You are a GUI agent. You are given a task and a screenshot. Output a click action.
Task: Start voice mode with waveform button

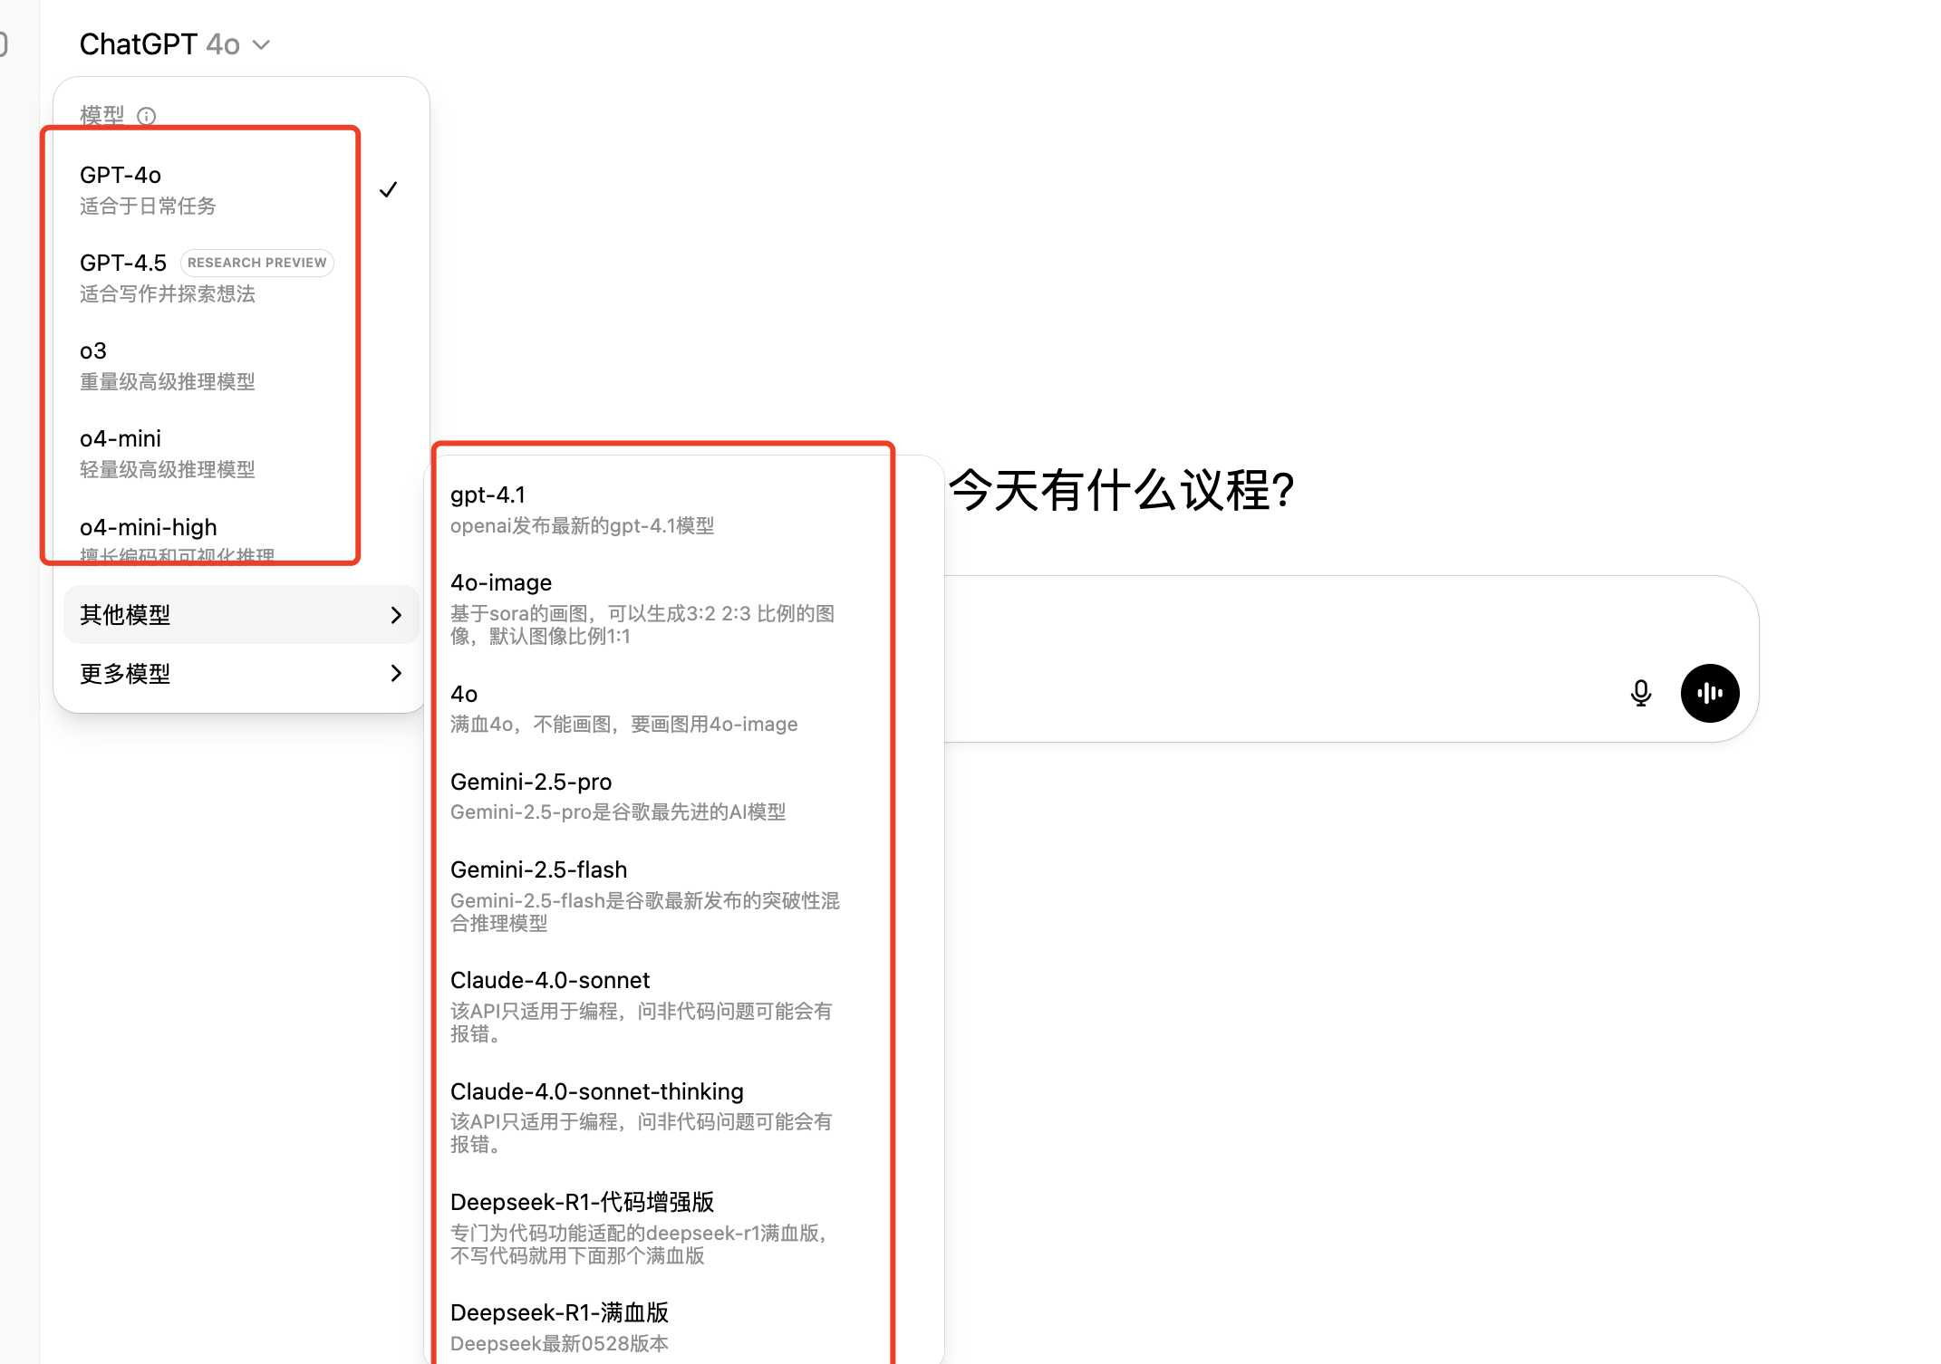(x=1709, y=693)
